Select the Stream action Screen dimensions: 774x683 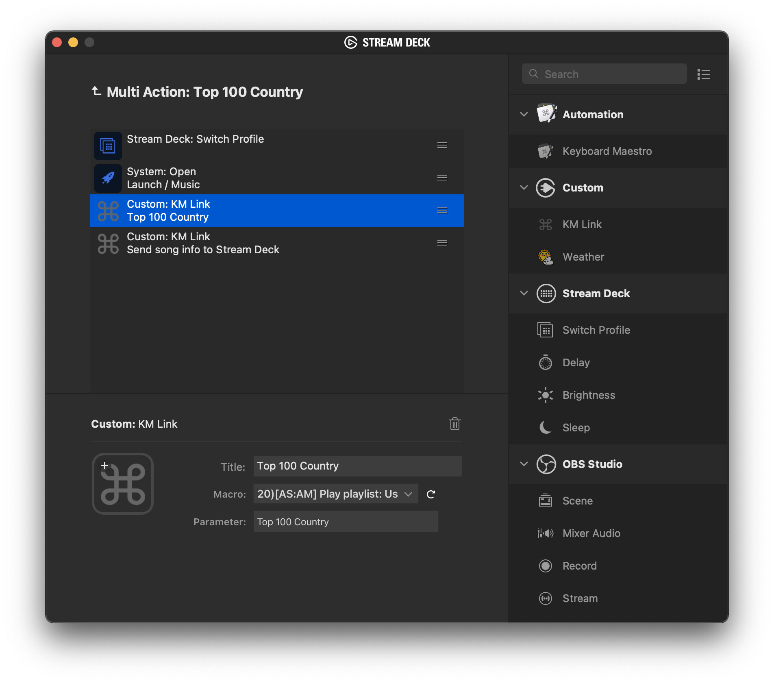pos(618,598)
